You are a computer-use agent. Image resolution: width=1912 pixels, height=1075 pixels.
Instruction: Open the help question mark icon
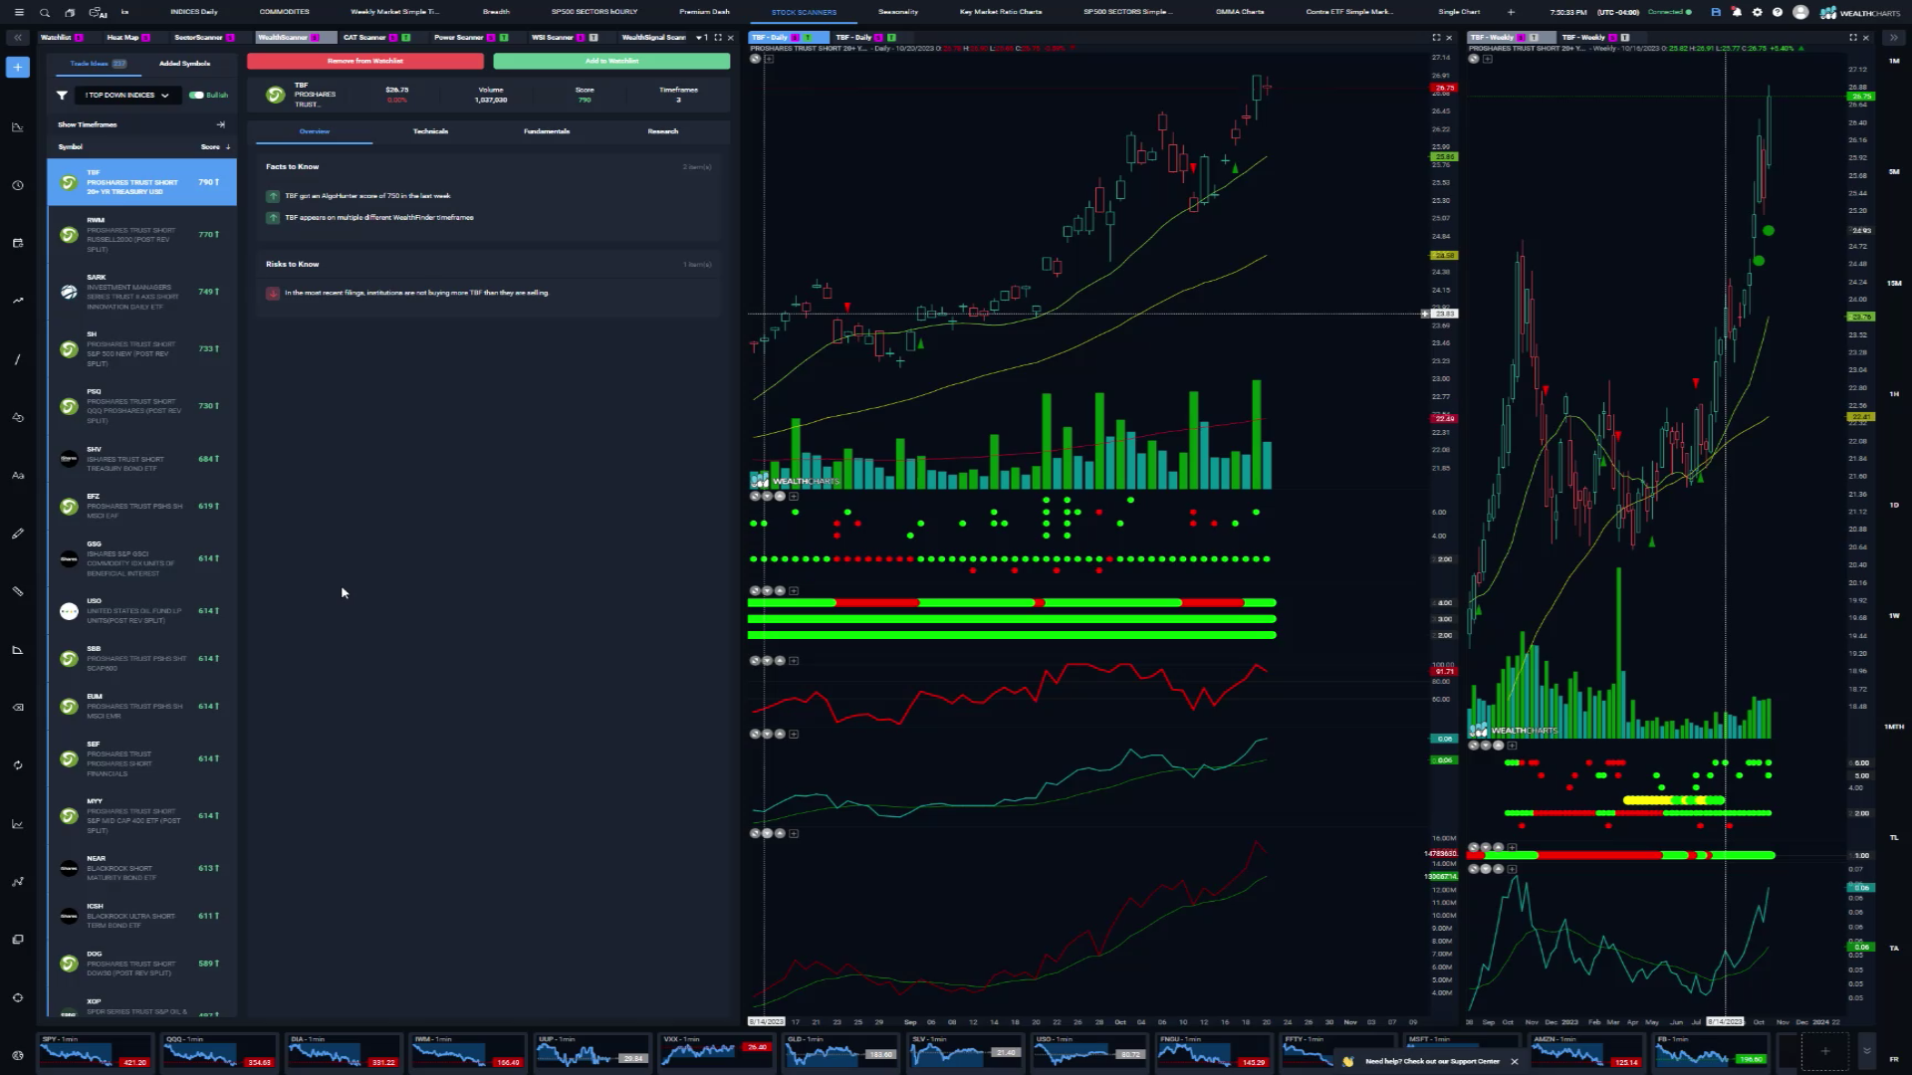[1778, 12]
